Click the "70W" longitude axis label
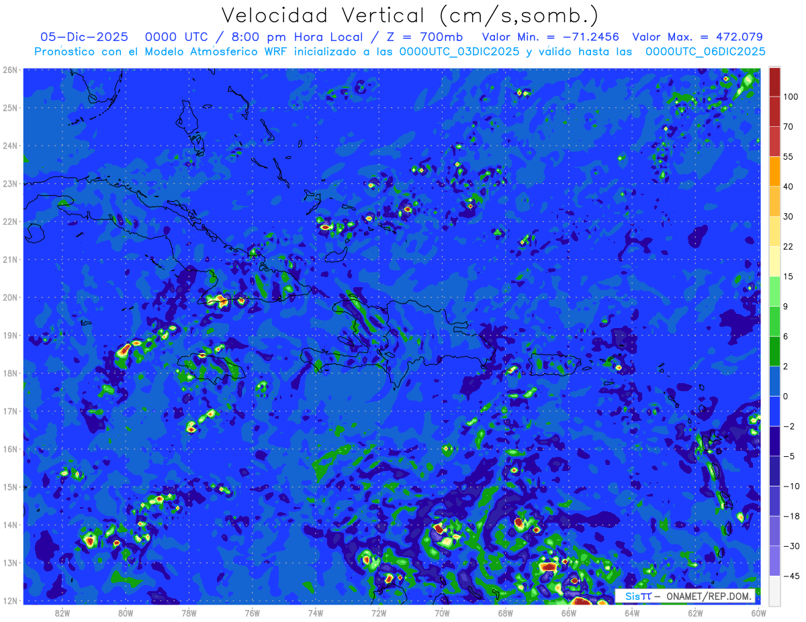806x622 pixels. tap(442, 613)
